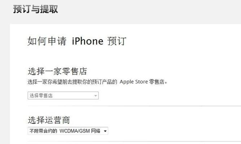Click the black arrow on carrier select

105,131
